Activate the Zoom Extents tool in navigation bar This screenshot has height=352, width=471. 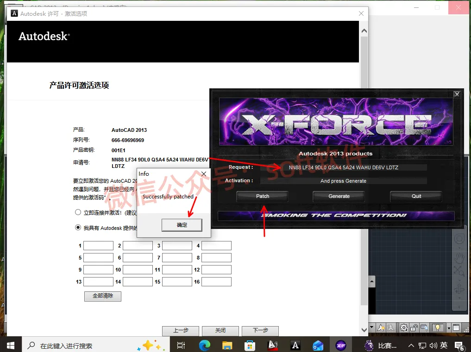tap(459, 271)
